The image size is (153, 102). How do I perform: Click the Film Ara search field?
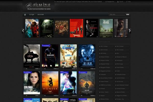[117, 15]
